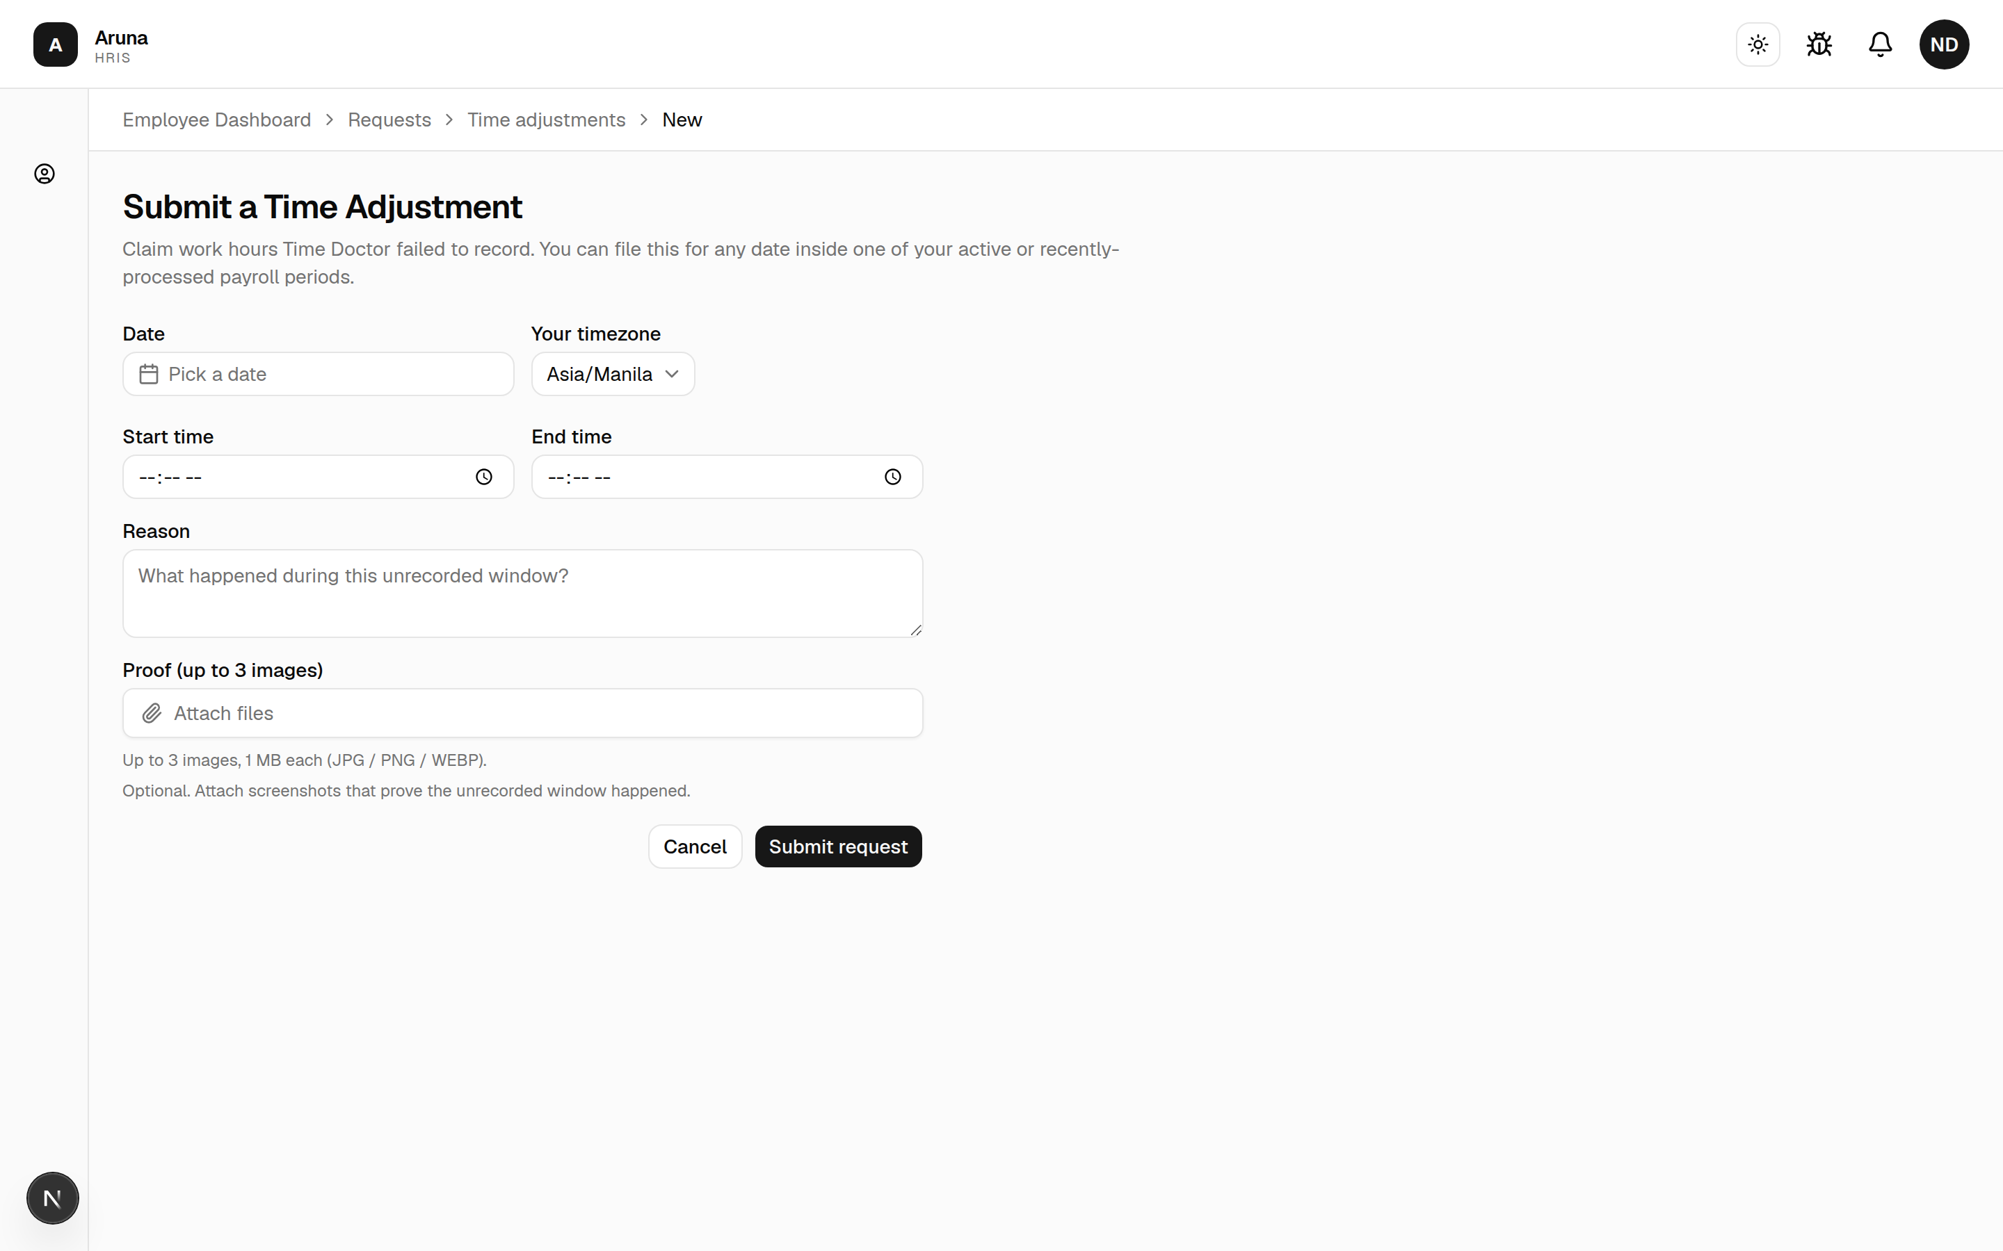Toggle the light/dark theme sun icon

pos(1758,44)
